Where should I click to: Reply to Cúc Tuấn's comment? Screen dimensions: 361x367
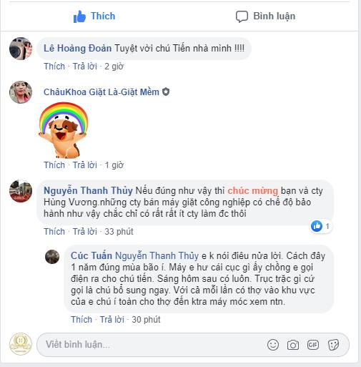[112, 320]
